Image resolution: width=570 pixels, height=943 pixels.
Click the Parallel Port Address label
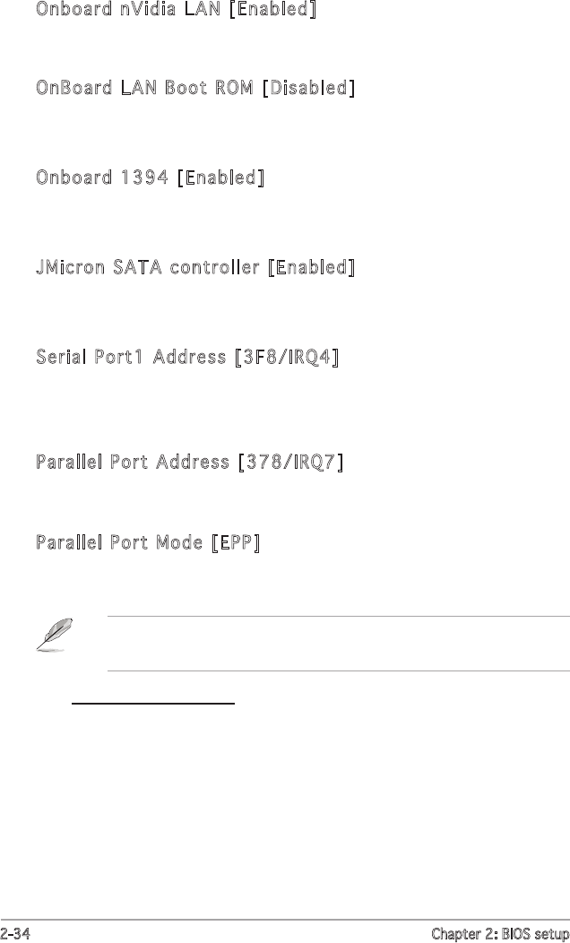[x=133, y=463]
